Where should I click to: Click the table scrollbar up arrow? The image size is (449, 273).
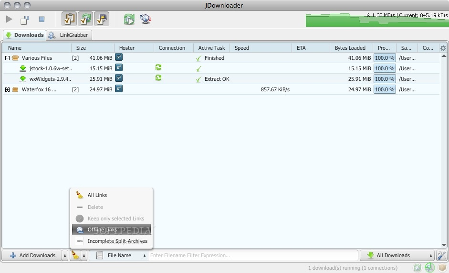pyautogui.click(x=444, y=55)
